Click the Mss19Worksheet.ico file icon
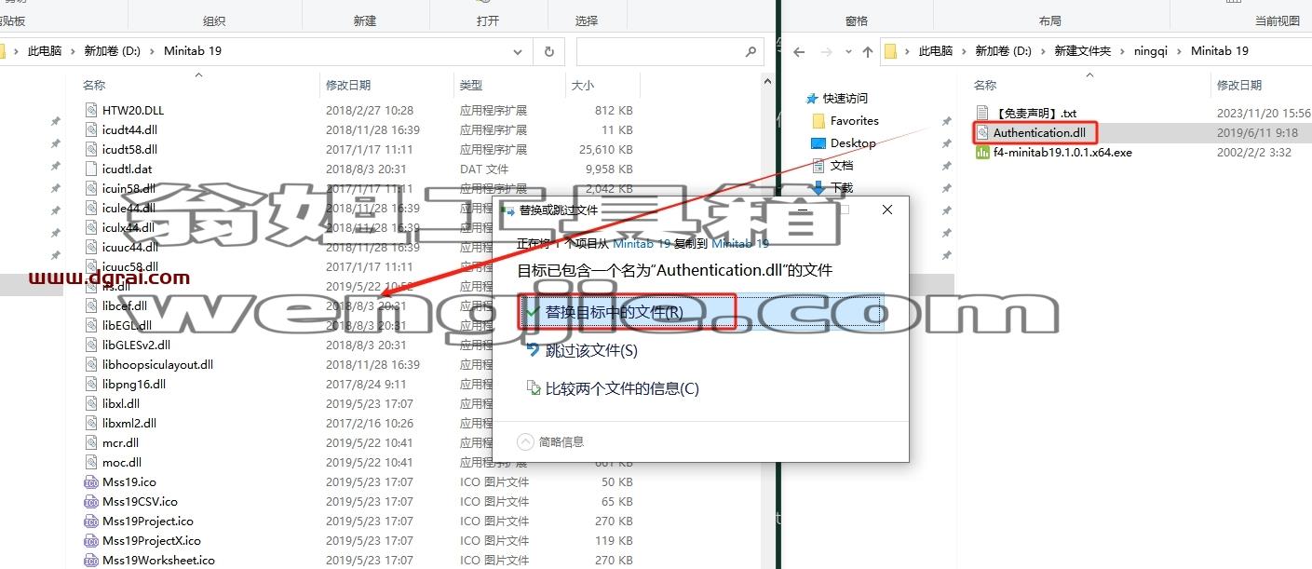Image resolution: width=1312 pixels, height=569 pixels. coord(90,560)
